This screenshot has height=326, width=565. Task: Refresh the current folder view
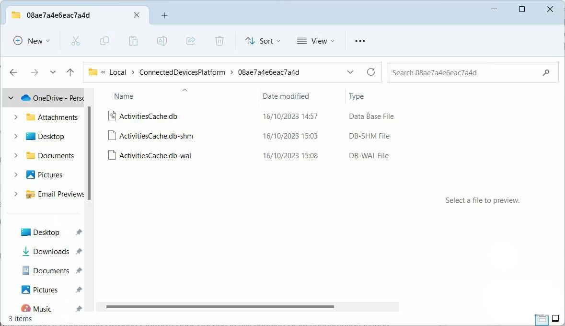click(x=371, y=72)
